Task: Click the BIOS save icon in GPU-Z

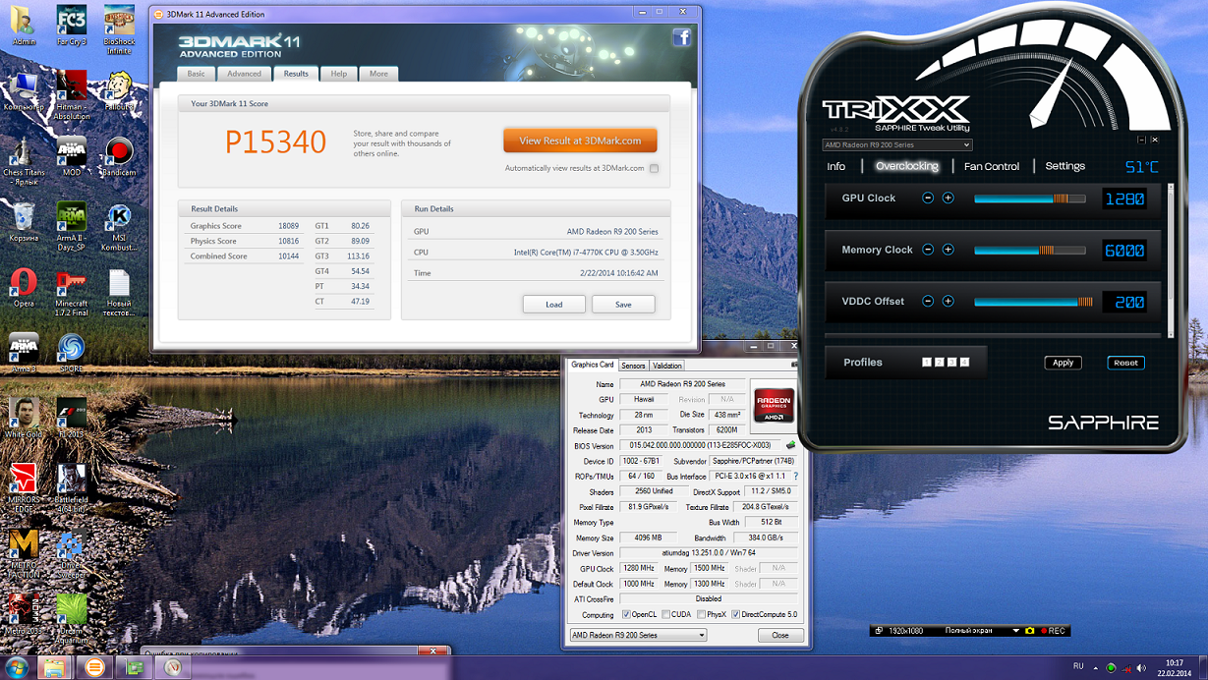Action: [x=791, y=445]
